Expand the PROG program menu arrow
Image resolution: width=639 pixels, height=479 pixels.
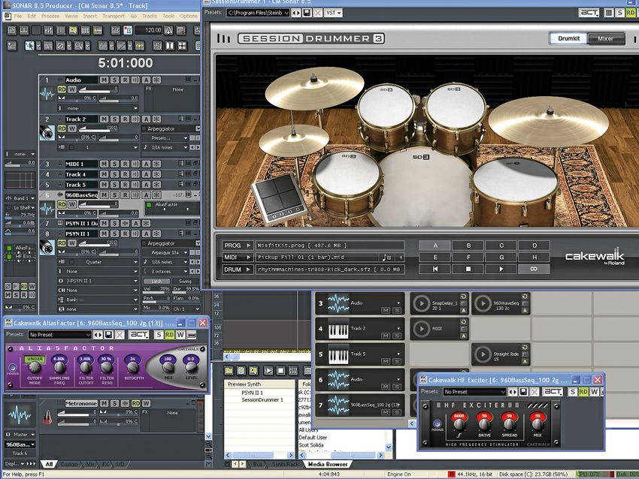[249, 246]
